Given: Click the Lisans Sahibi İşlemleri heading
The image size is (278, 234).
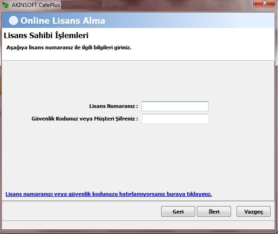Looking at the screenshot, I should (x=46, y=35).
